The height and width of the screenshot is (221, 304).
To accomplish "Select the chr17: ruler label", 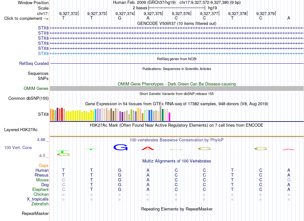I will pyautogui.click(x=43, y=13).
